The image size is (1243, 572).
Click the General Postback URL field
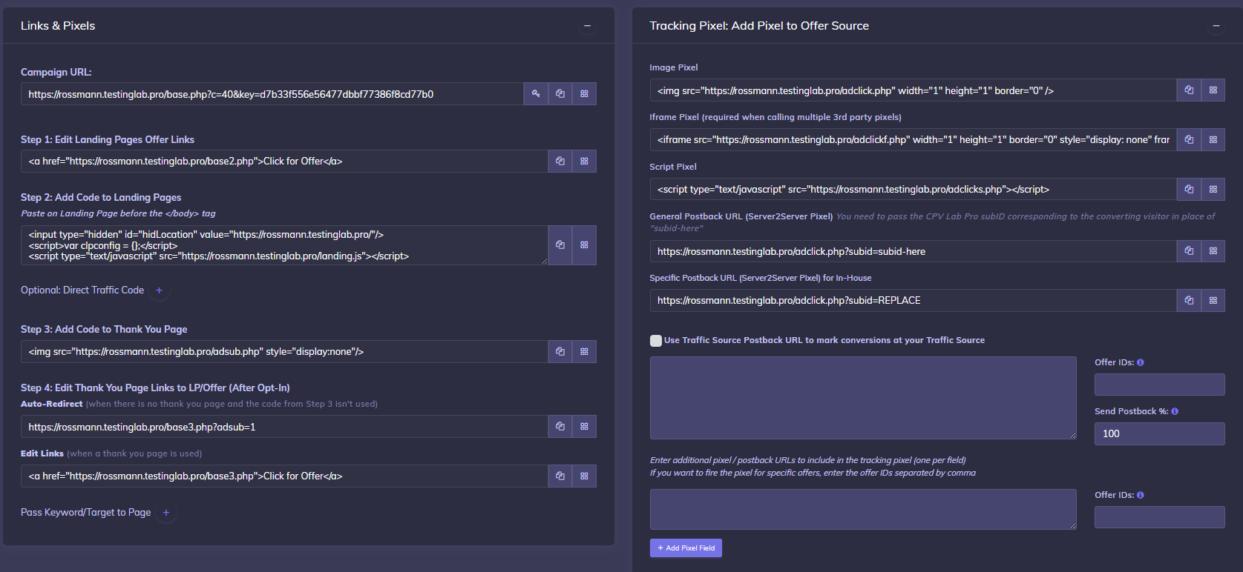click(914, 251)
